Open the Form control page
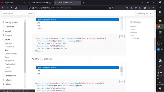Viewport: 164px width, 92px height. click(9, 47)
